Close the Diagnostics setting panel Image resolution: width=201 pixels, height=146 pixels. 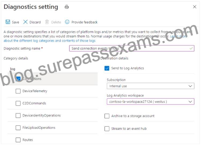coord(195,7)
